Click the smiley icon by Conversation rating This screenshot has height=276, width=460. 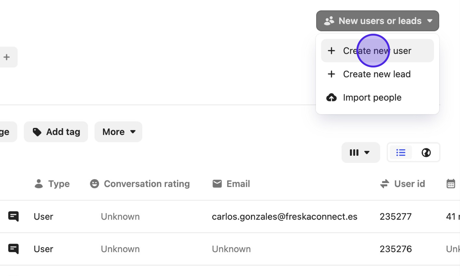[94, 184]
